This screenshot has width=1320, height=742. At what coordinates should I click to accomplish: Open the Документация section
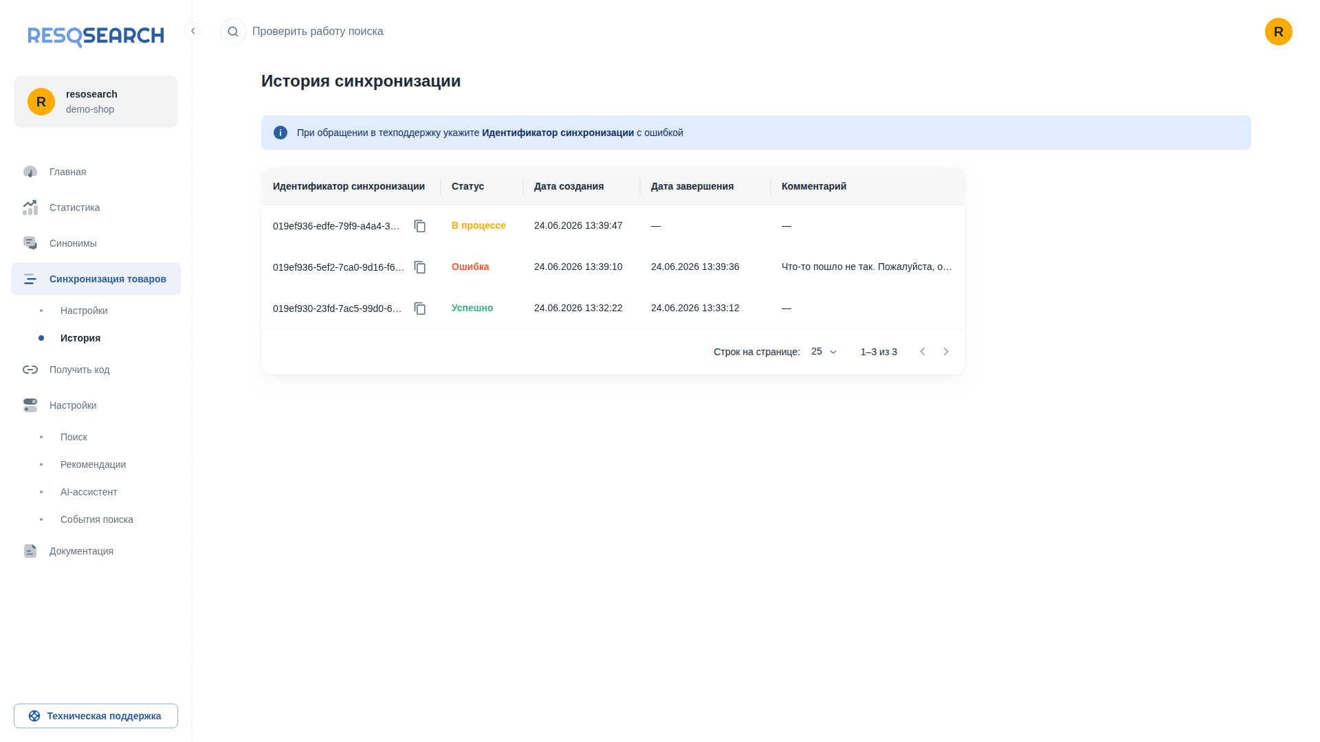96,551
